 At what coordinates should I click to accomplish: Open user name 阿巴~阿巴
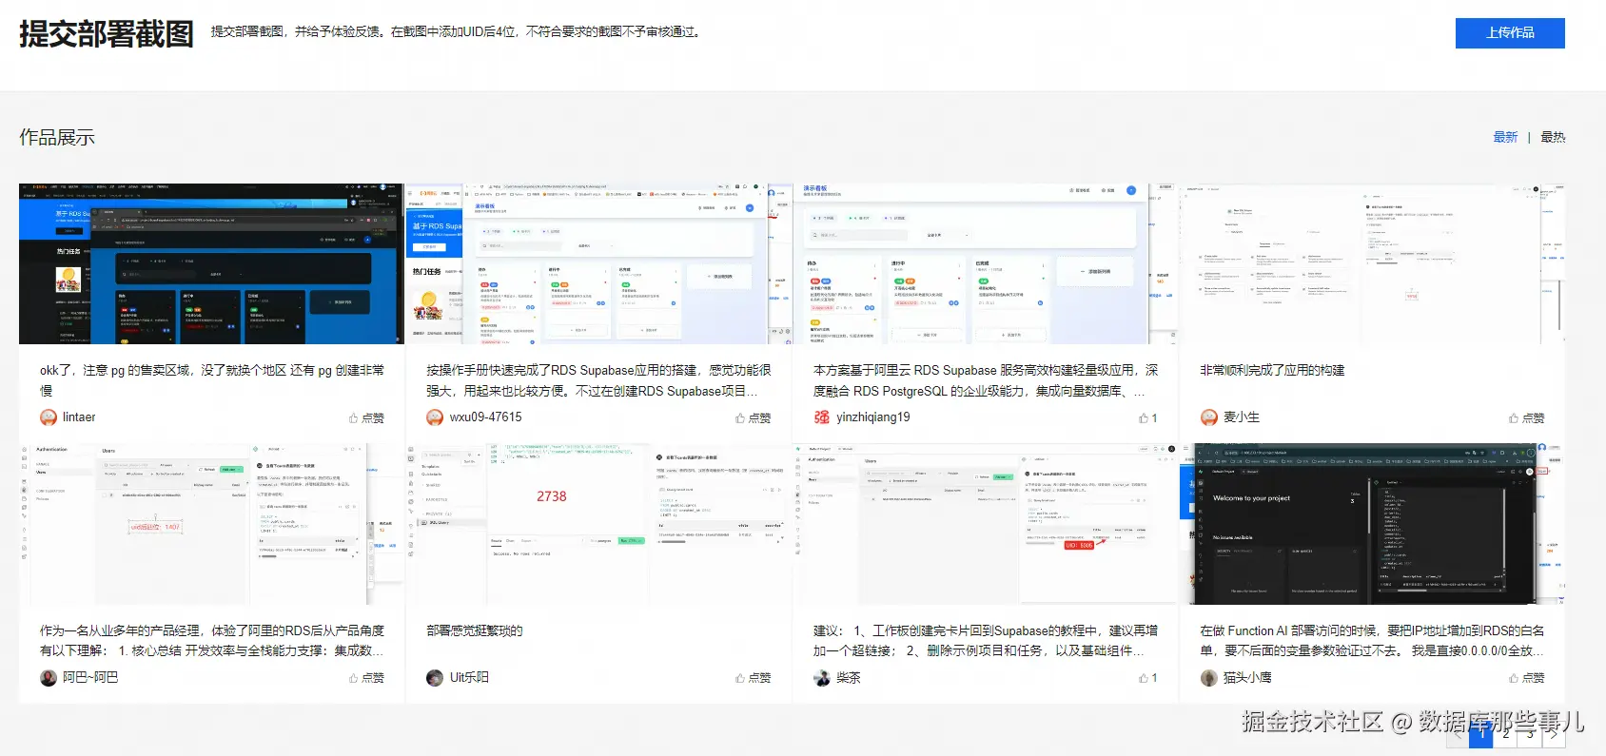pos(90,678)
